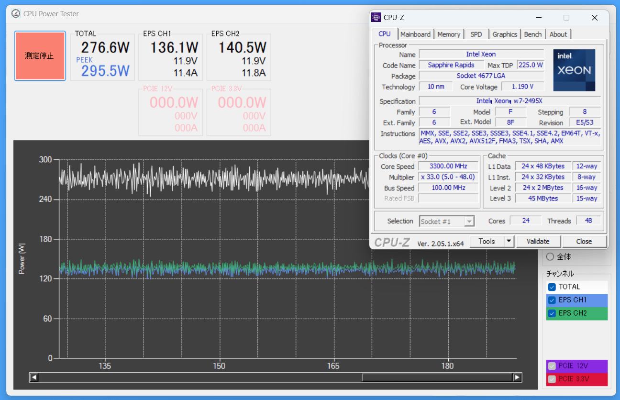Screen dimensions: 620x400
Task: Stop measurement with the red 測定停止 button
Action: (40, 56)
